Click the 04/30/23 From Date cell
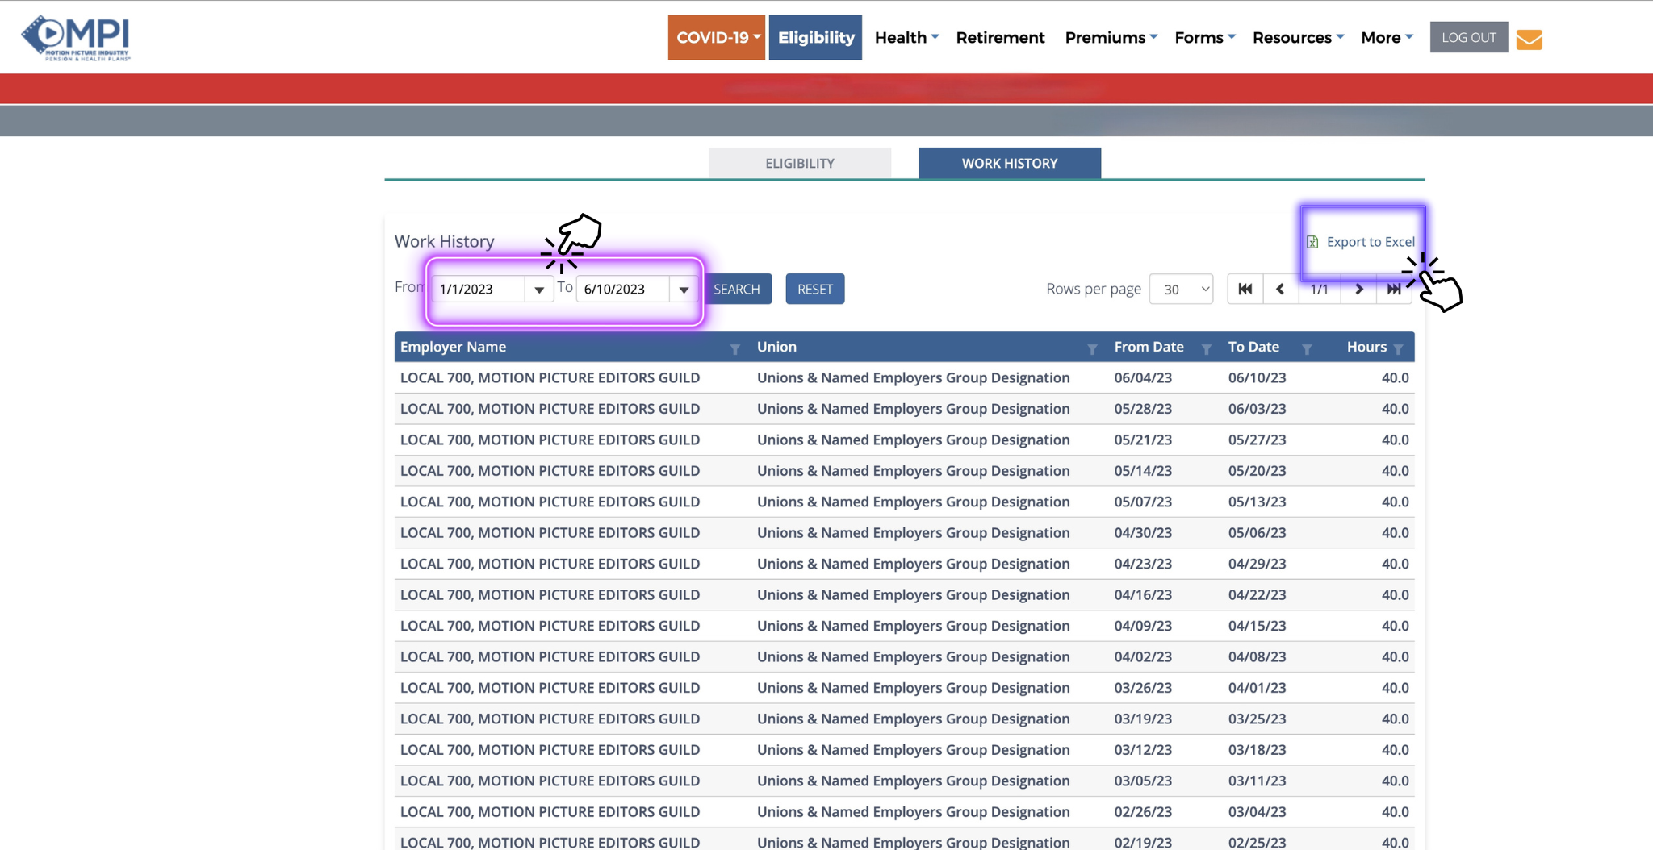1653x850 pixels. [1143, 533]
